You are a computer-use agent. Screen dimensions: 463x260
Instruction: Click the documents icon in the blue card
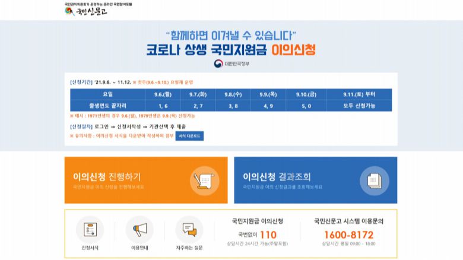pyautogui.click(x=373, y=179)
